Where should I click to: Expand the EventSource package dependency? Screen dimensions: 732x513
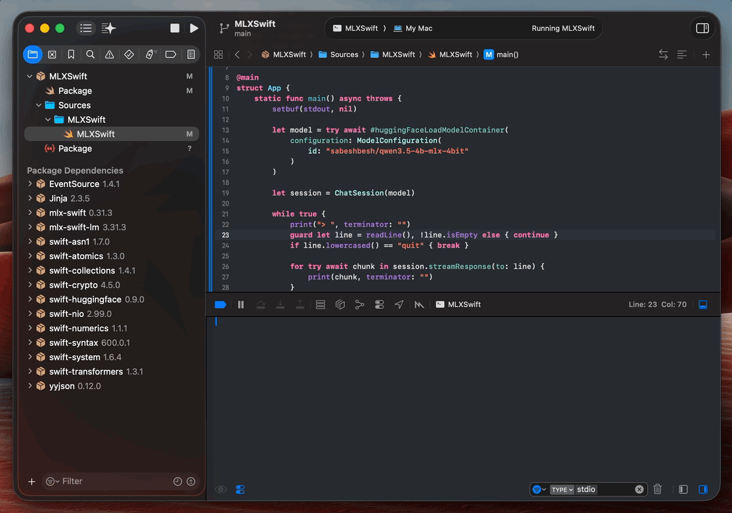(x=30, y=184)
